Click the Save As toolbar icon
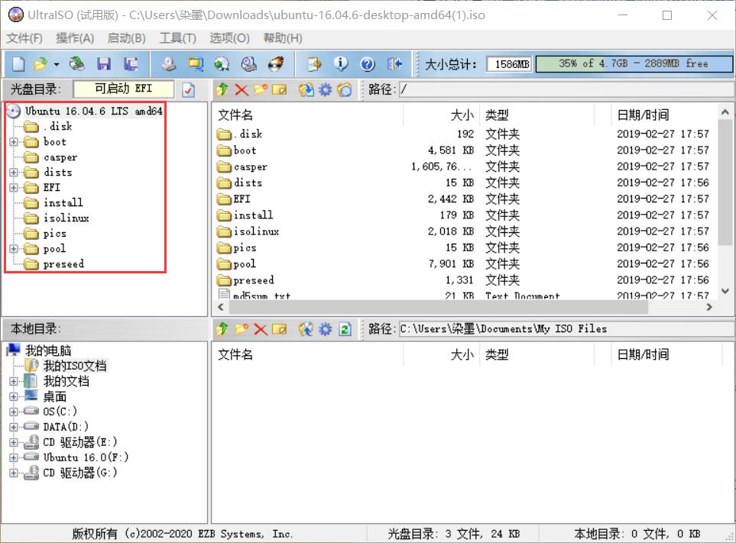This screenshot has height=543, width=736. tap(131, 64)
